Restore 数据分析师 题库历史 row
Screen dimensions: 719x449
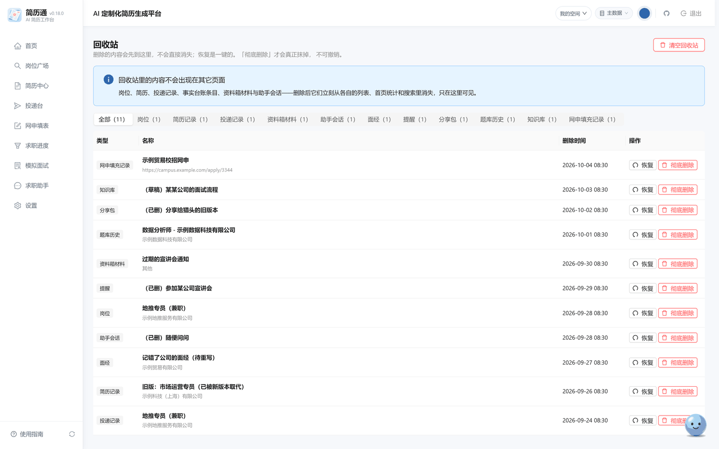(x=643, y=234)
